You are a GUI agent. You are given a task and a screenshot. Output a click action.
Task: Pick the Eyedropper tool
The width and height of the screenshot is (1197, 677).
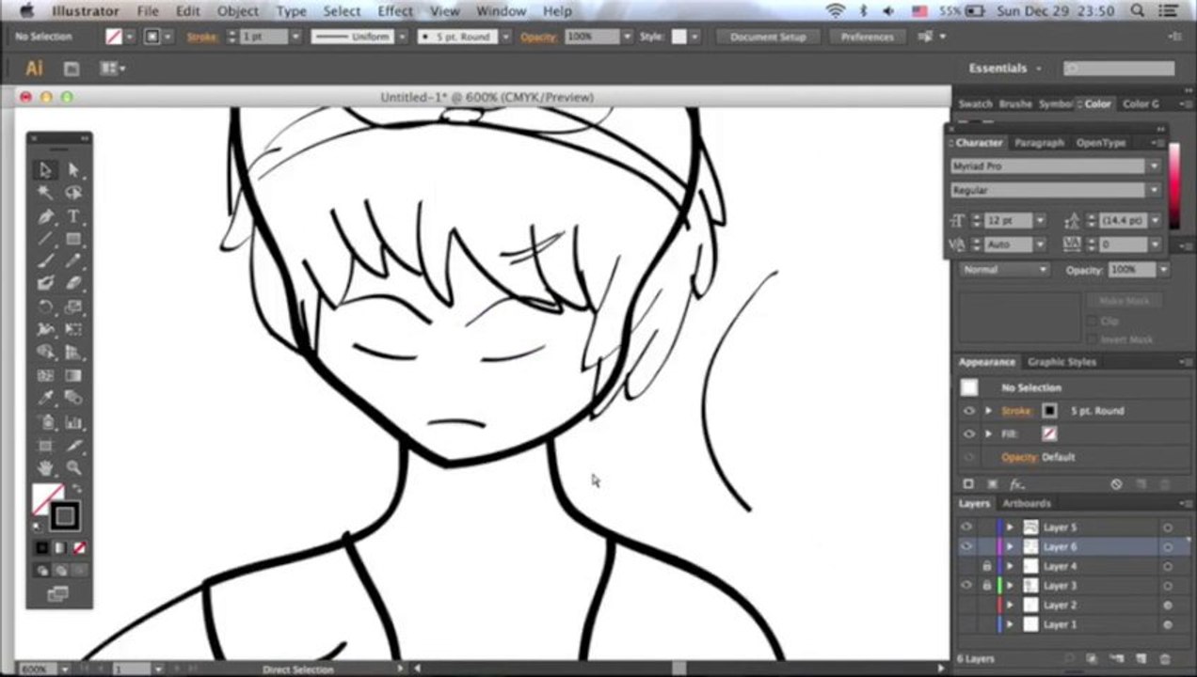(44, 398)
